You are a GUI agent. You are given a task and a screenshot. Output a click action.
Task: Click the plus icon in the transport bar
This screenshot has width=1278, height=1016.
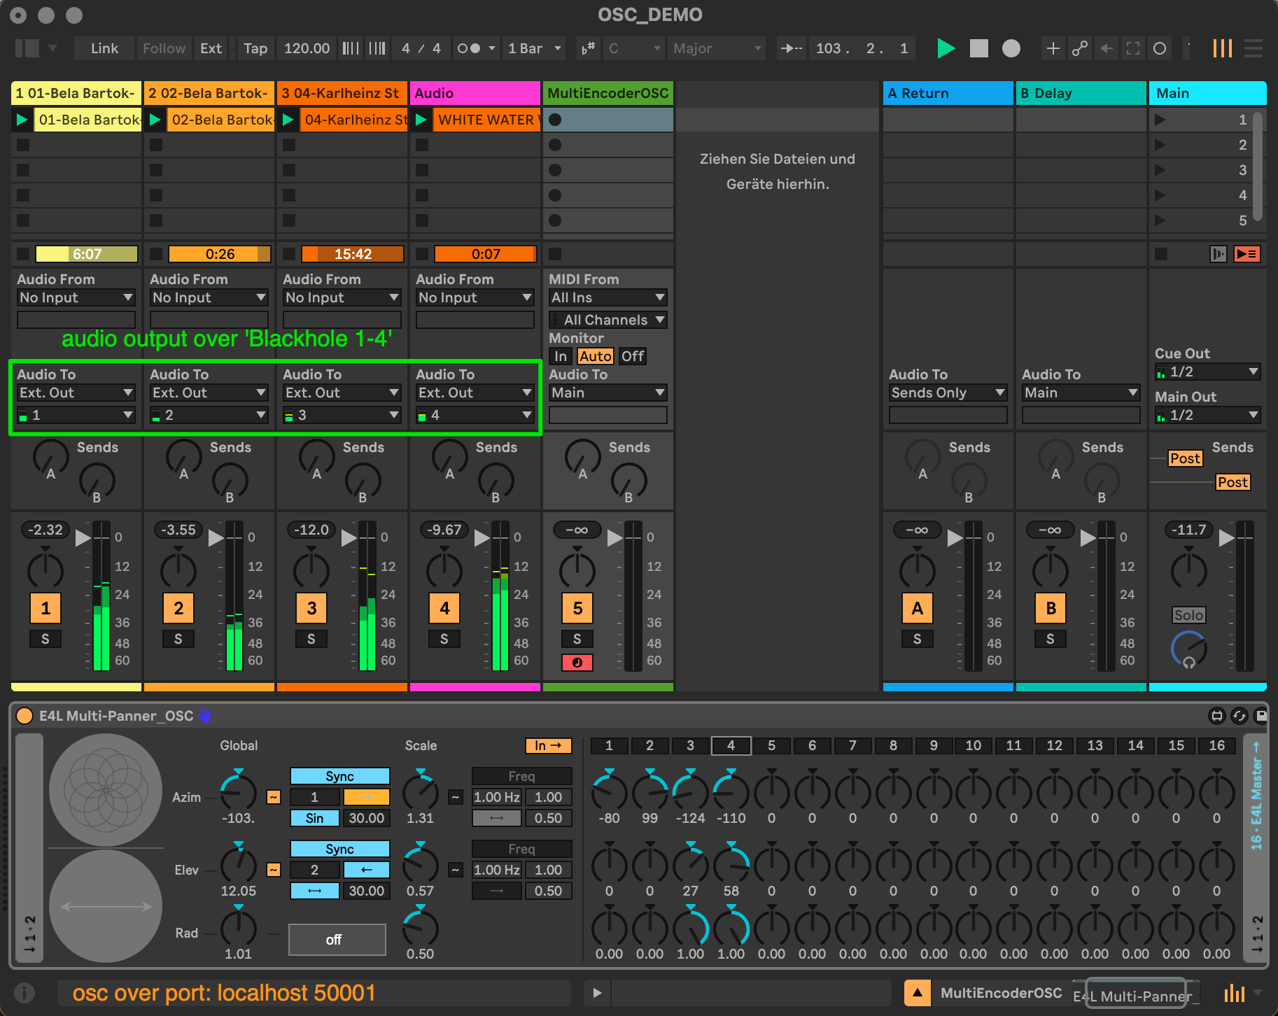(1053, 48)
